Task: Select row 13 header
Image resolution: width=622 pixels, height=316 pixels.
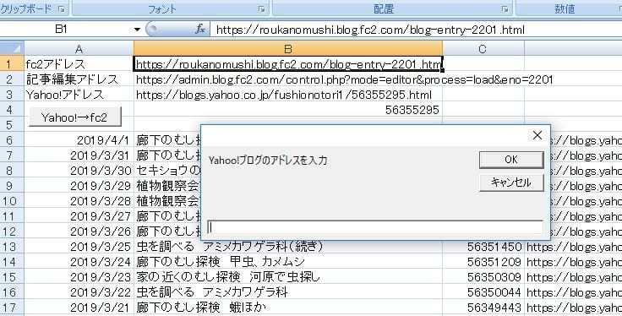Action: 12,247
